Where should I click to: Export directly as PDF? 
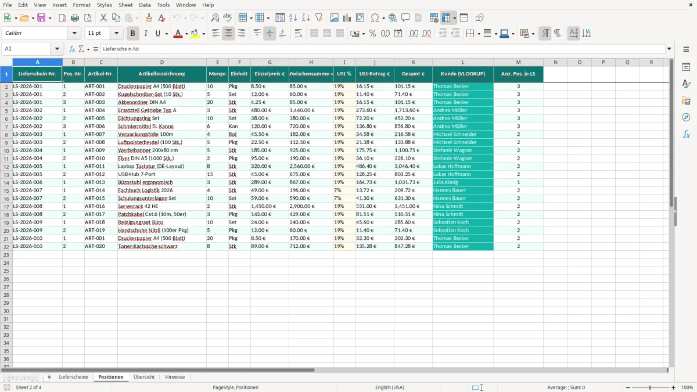pos(62,18)
